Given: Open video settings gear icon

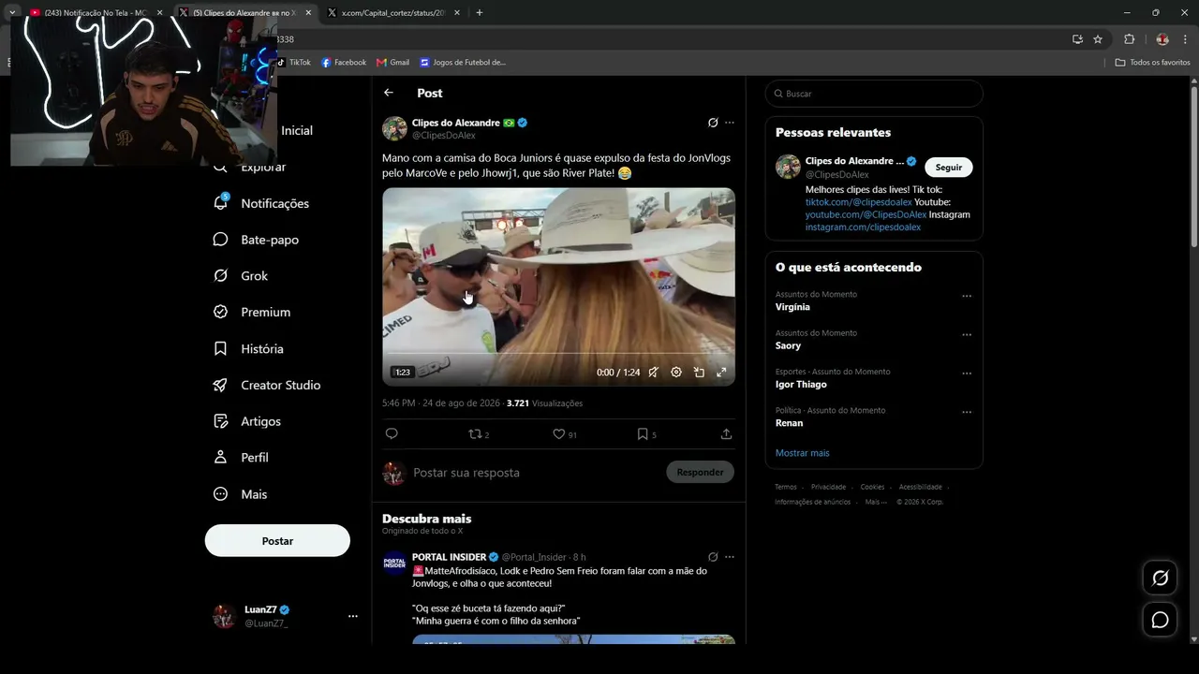Looking at the screenshot, I should [676, 372].
